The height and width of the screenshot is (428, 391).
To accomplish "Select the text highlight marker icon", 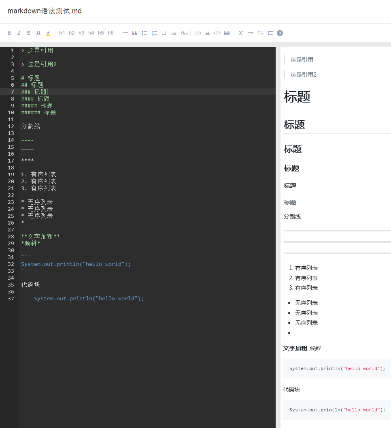I will 48,33.
